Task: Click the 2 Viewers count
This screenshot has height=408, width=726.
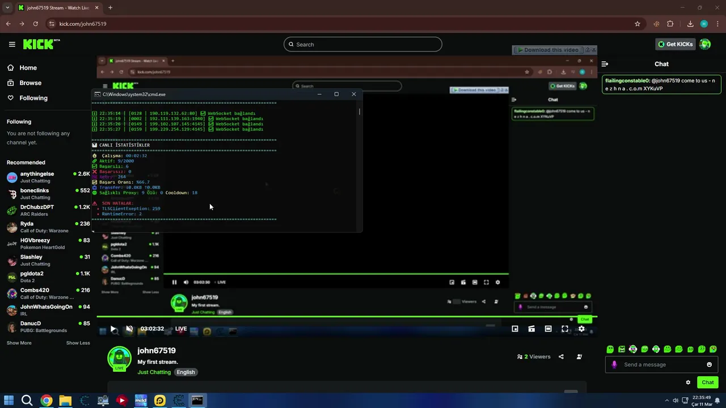Action: click(534, 357)
